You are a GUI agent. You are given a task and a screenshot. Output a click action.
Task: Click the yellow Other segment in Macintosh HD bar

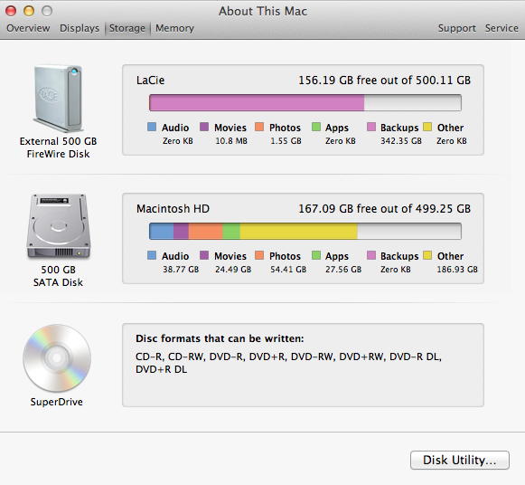299,232
